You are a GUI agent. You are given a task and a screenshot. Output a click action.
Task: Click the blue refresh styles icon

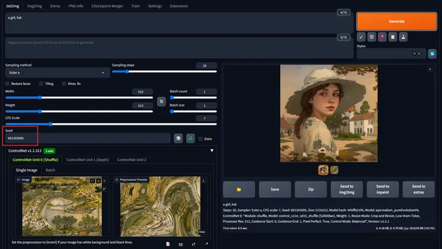click(x=432, y=54)
